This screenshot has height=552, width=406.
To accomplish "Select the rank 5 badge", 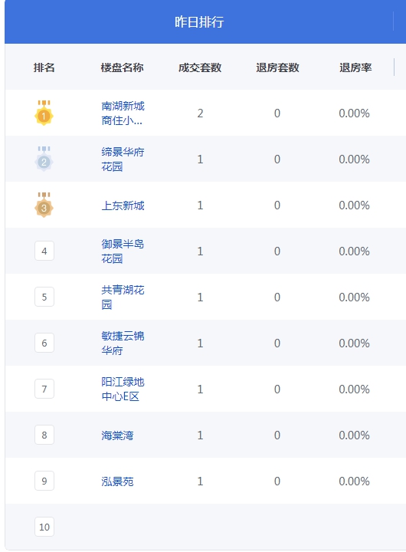I will [x=44, y=297].
